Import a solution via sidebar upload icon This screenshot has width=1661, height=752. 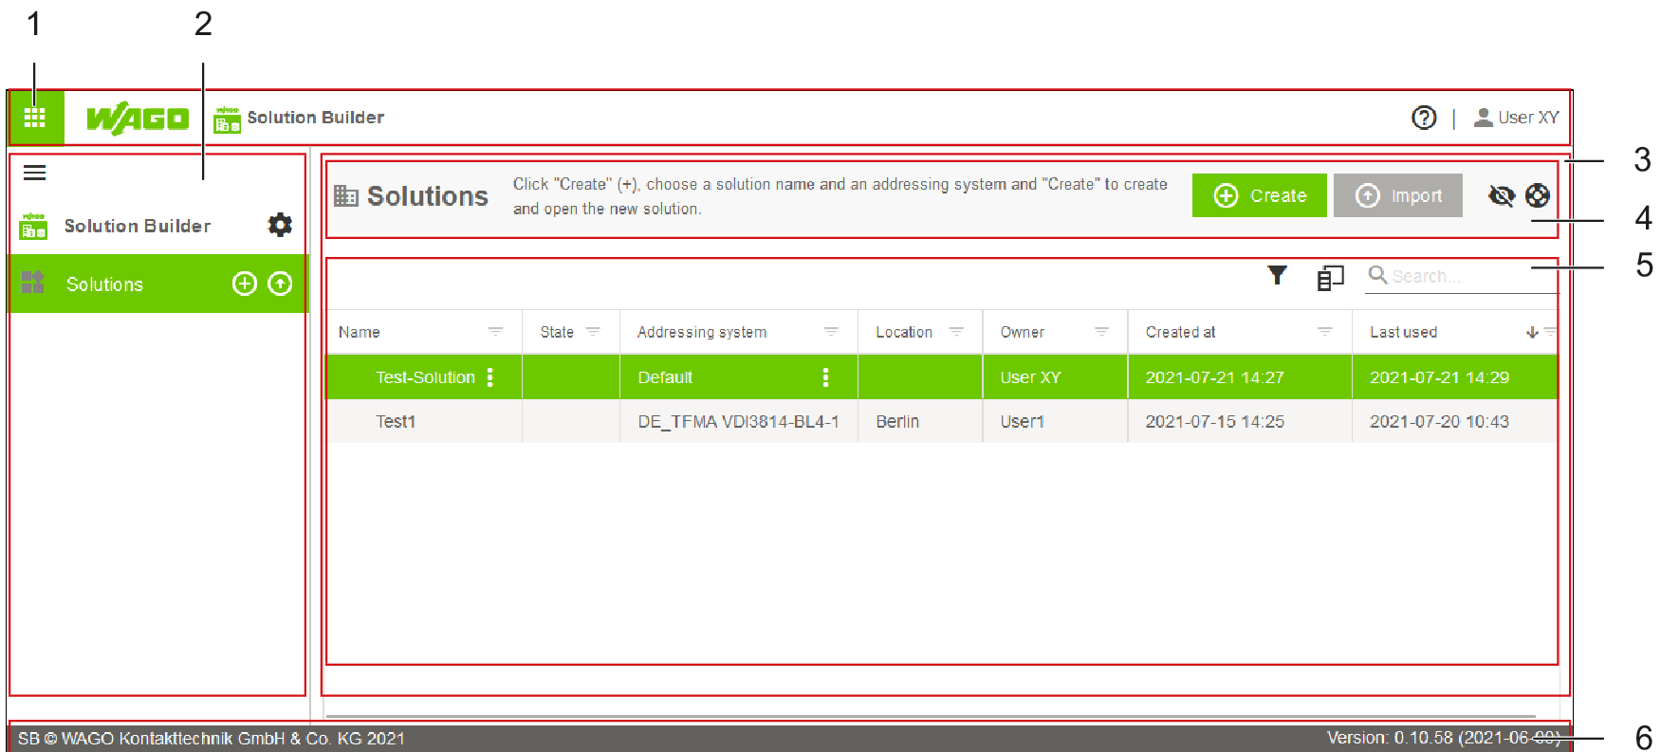tap(280, 284)
